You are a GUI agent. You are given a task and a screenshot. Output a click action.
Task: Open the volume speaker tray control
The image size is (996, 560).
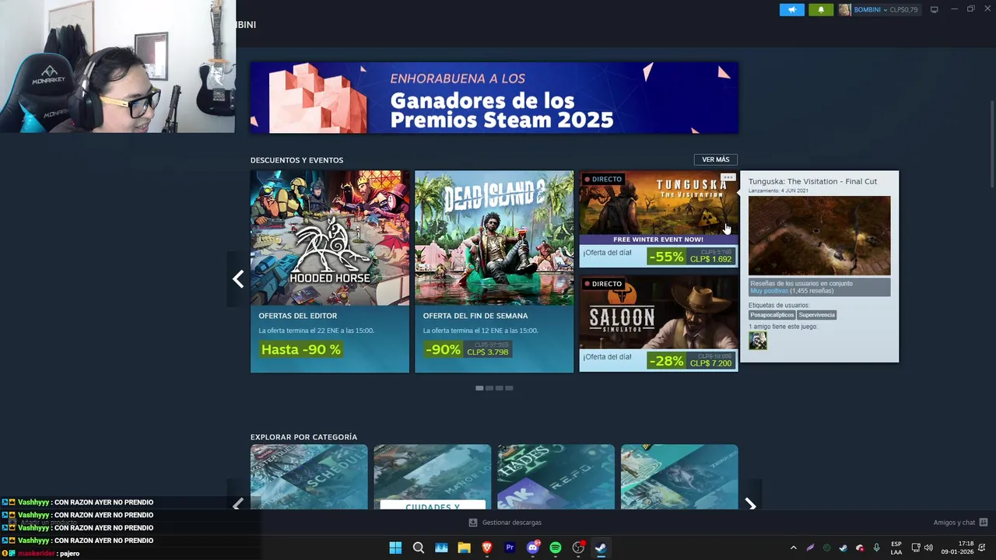coord(928,548)
